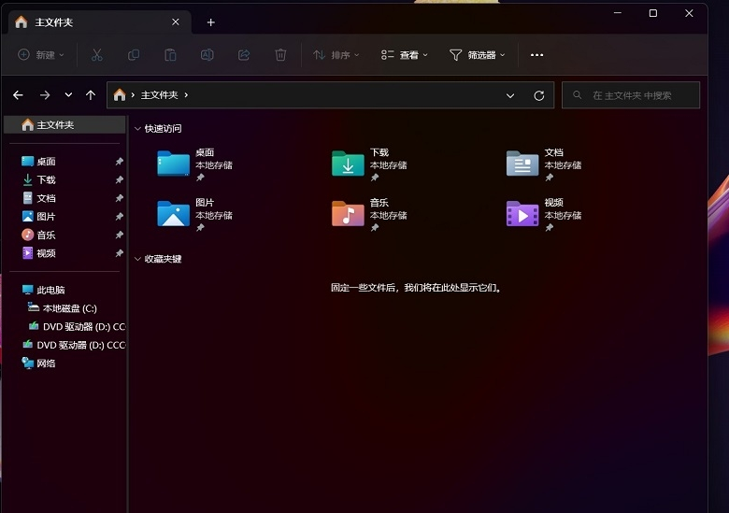Collapse the 快速访问 section
This screenshot has width=729, height=513.
[137, 129]
